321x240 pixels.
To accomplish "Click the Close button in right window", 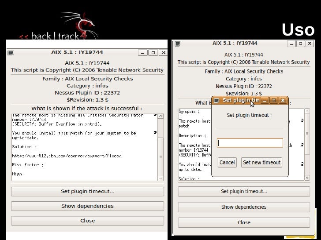I will click(x=244, y=222).
